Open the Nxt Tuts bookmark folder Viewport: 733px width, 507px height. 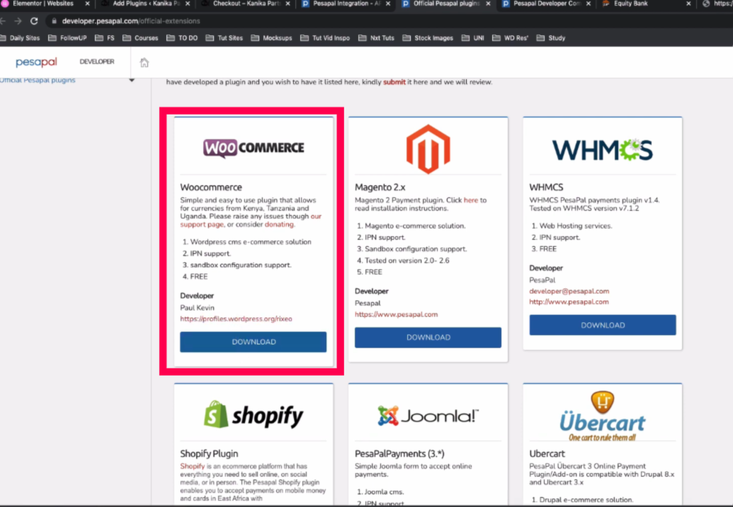(376, 37)
